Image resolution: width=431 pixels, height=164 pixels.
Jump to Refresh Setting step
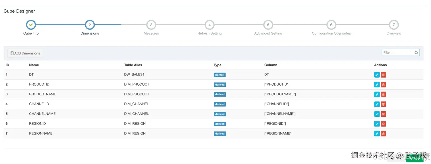209,25
